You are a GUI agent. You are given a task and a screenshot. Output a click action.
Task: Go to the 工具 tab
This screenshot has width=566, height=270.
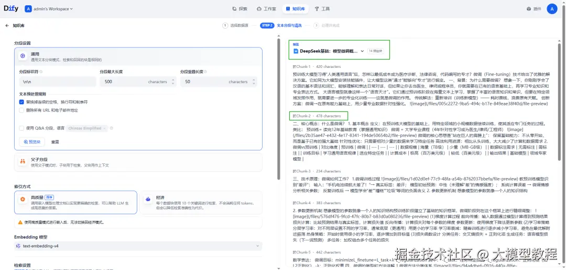[322, 9]
